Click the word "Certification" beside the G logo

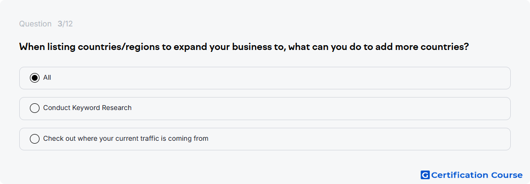[459, 175]
